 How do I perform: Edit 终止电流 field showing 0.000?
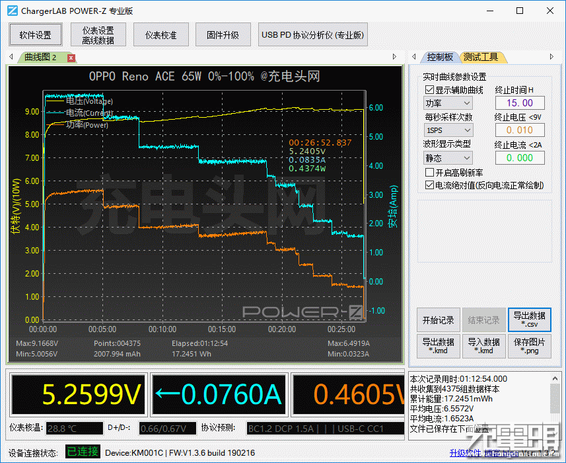520,158
